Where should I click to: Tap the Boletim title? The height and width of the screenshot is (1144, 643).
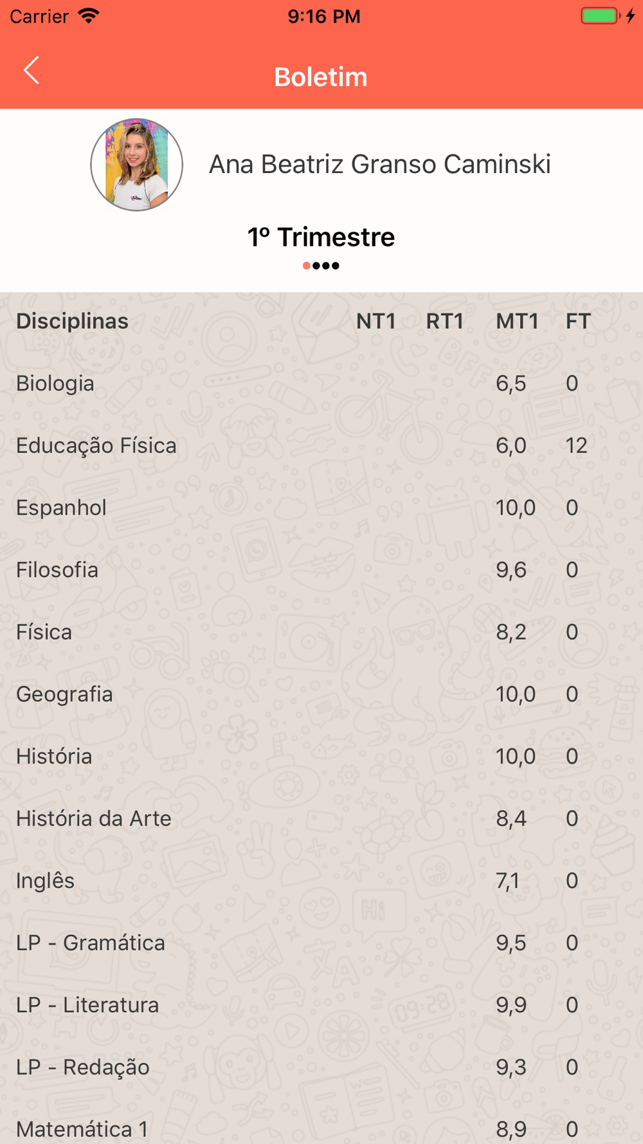(x=321, y=77)
